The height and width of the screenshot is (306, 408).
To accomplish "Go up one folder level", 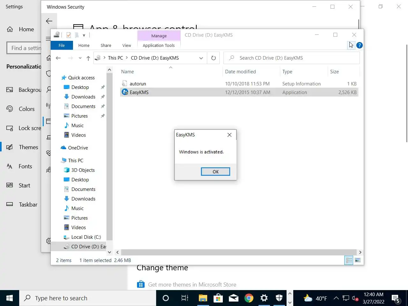I will pos(88,58).
